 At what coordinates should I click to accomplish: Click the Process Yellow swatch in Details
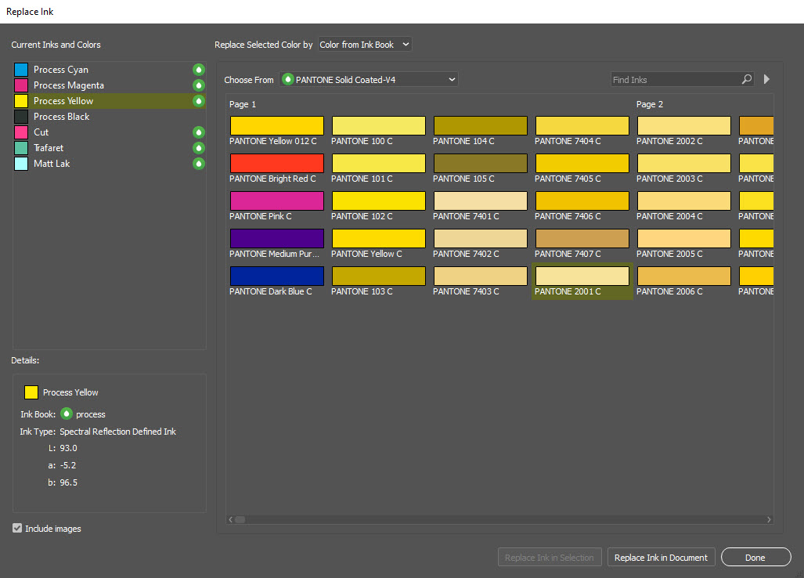pyautogui.click(x=31, y=392)
